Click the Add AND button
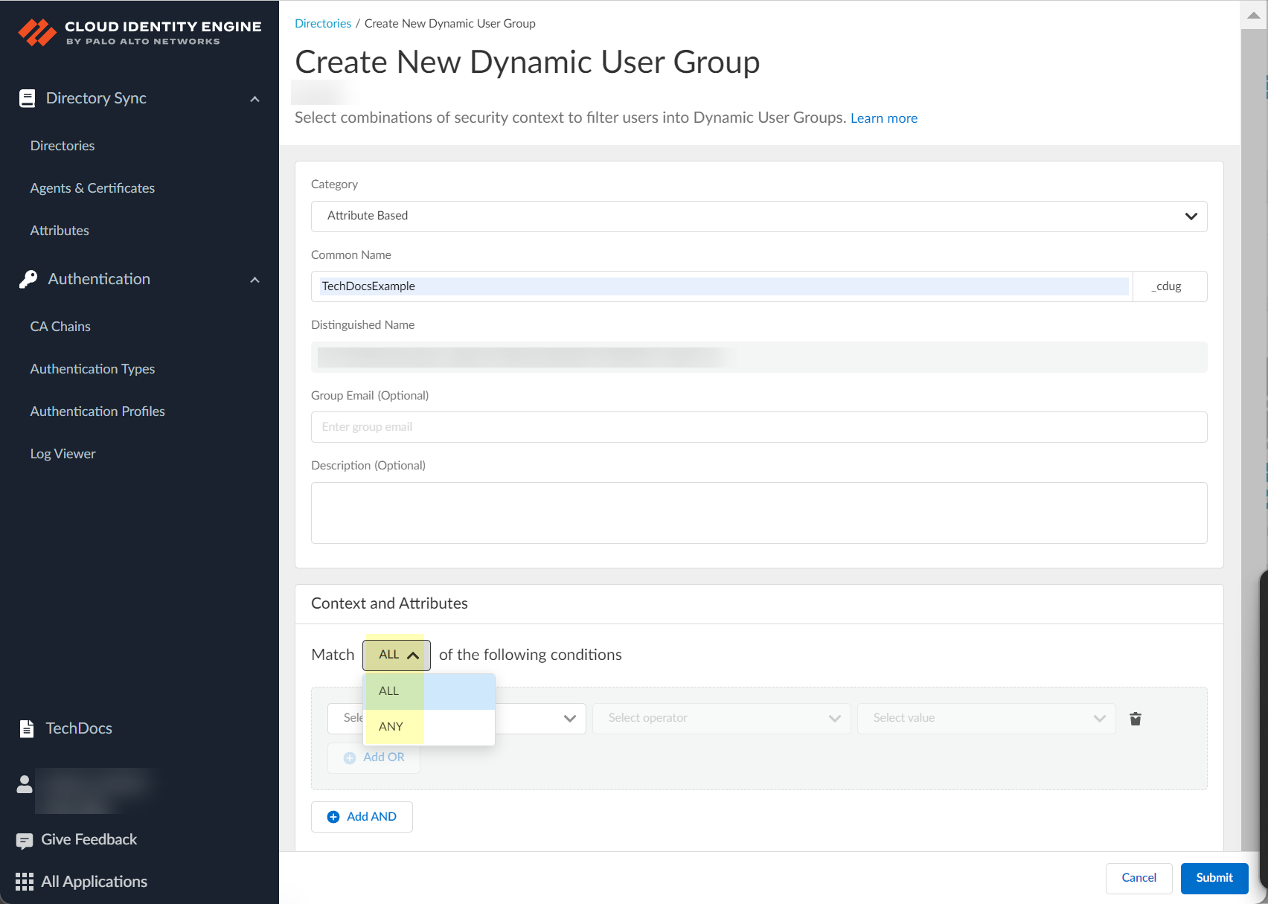 tap(362, 817)
